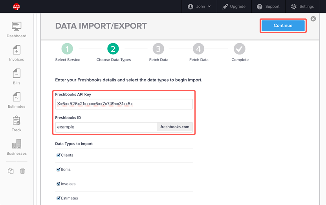The image size is (326, 205).
Task: Click step 3 Fetch Data circle
Action: (x=158, y=49)
